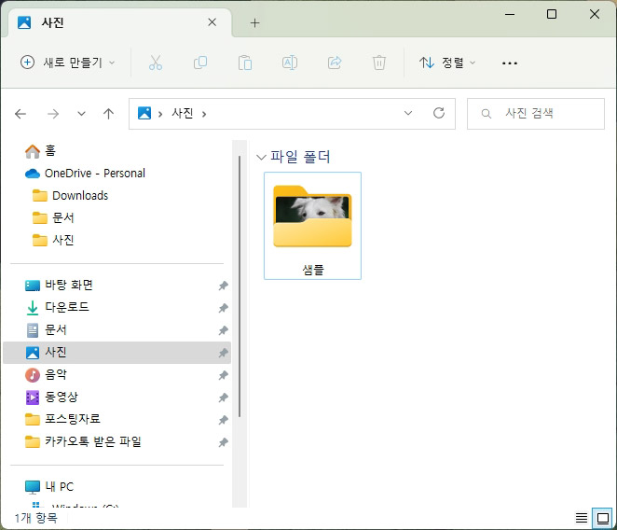Viewport: 617px width, 530px height.
Task: Go back with the left arrow
Action: click(x=21, y=114)
